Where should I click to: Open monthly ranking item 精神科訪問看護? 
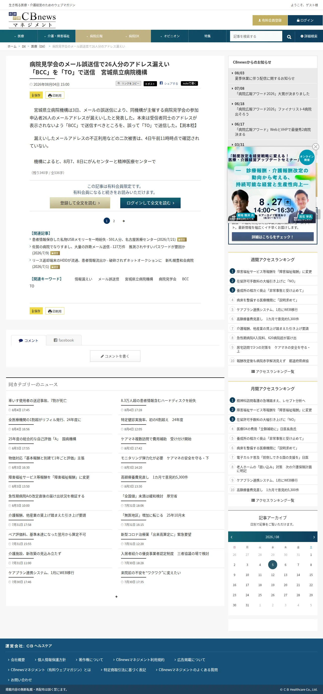[x=271, y=401]
